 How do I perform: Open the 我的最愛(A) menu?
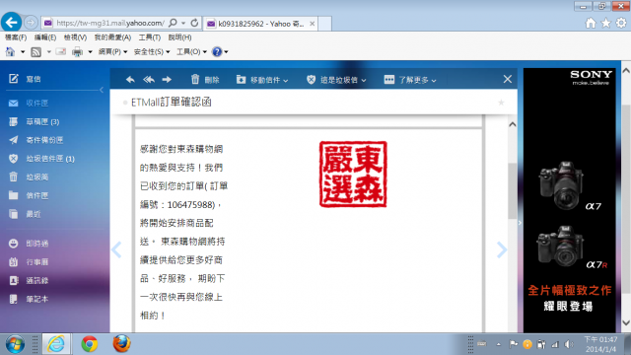pyautogui.click(x=112, y=37)
